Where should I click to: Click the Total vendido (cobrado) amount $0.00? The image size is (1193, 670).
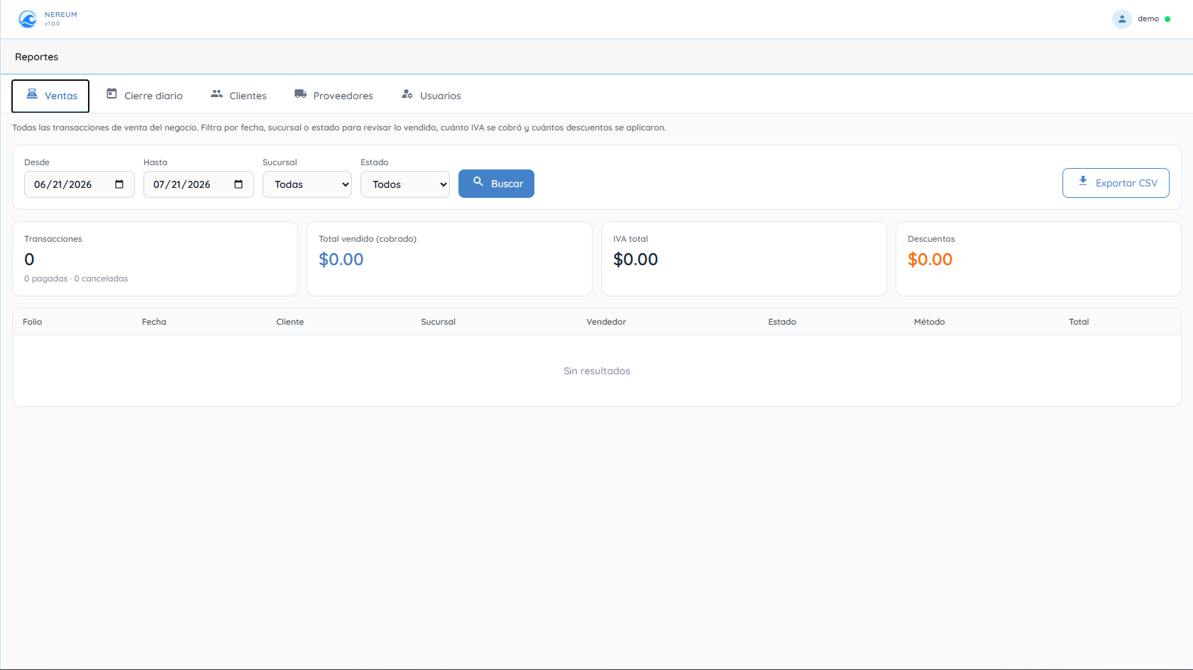341,259
